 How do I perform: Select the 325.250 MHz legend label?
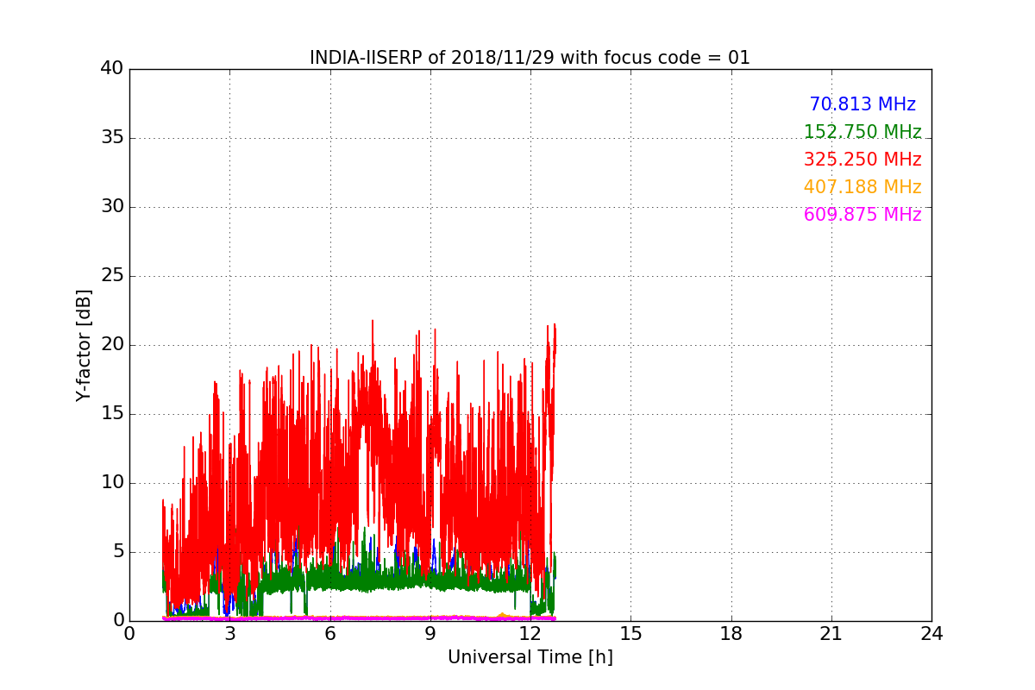[862, 160]
